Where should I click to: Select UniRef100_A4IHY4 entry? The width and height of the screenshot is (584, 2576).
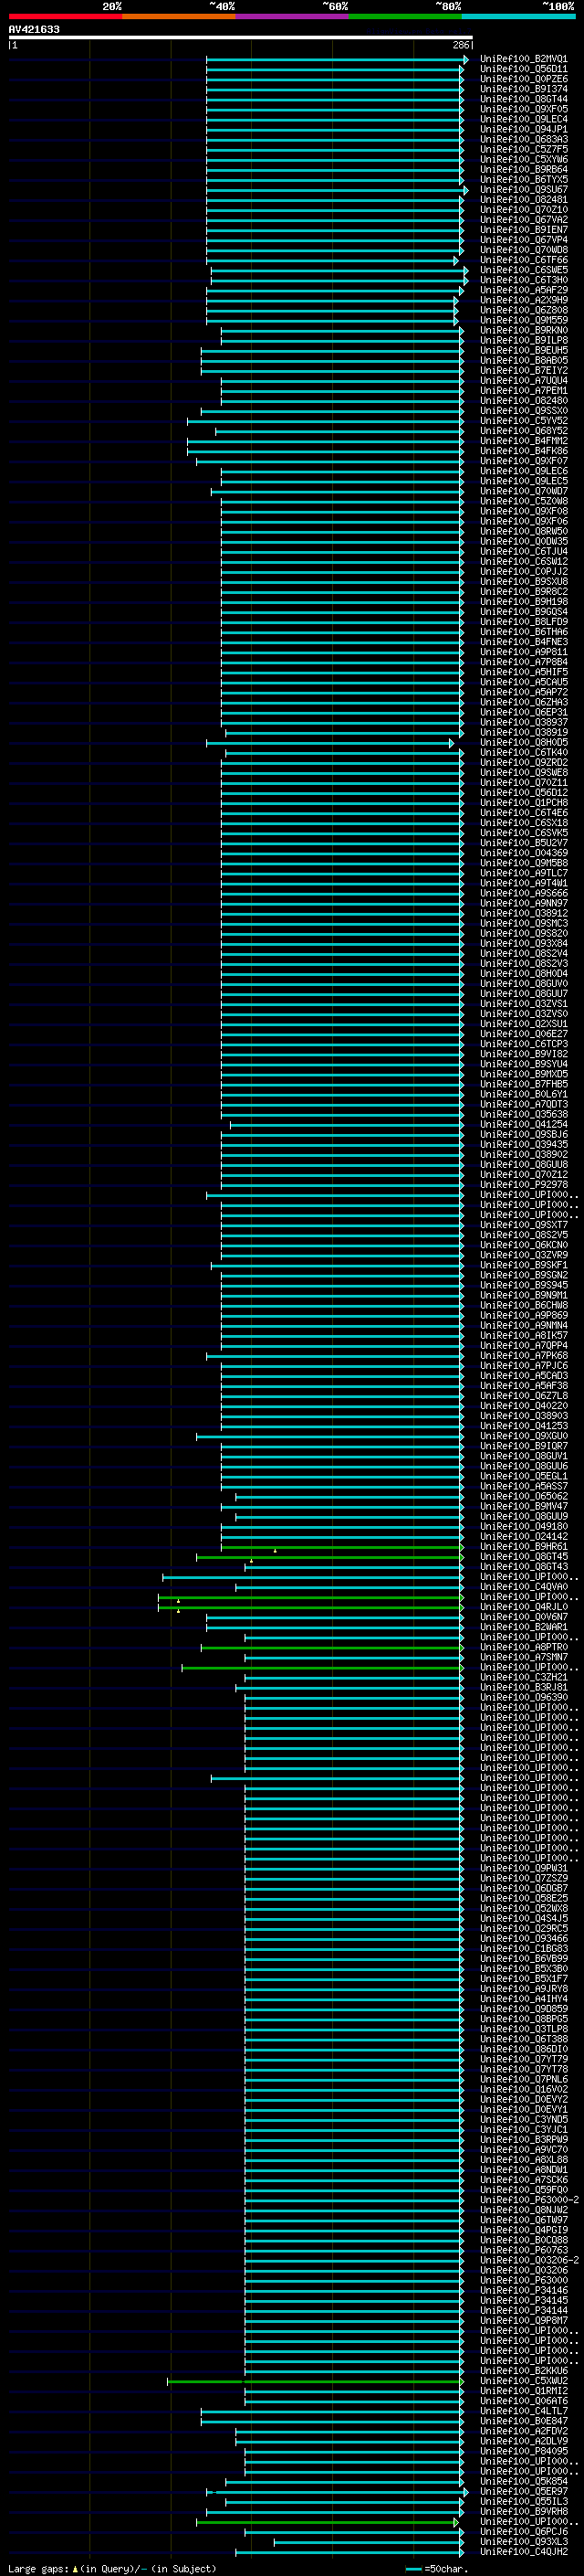point(523,1998)
